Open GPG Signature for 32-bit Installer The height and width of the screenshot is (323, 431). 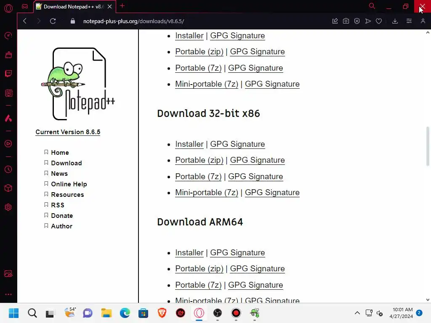click(x=237, y=144)
